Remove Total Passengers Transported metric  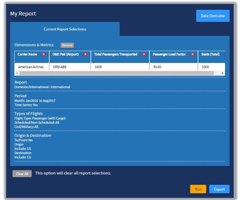pyautogui.click(x=144, y=54)
